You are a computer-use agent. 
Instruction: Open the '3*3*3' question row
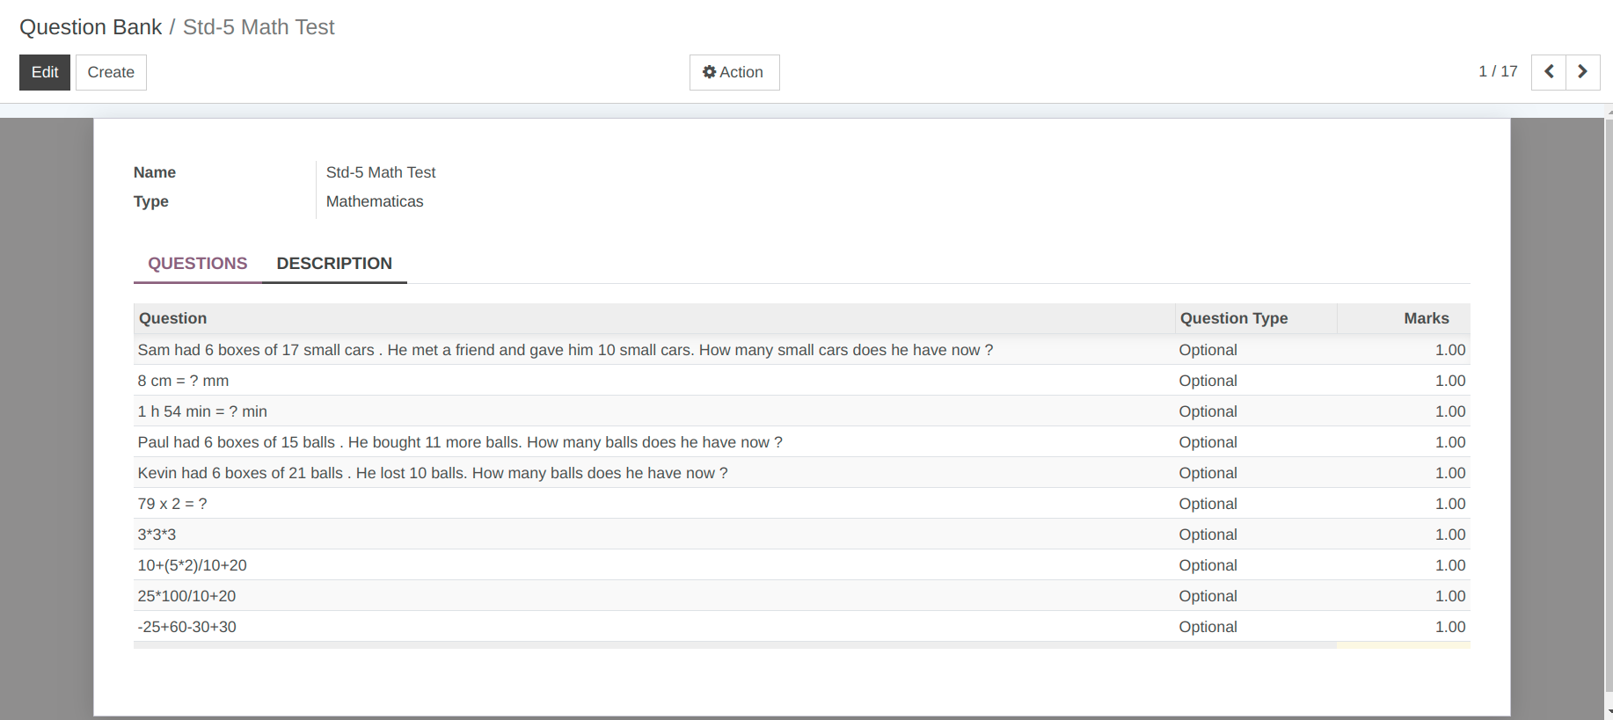click(157, 535)
